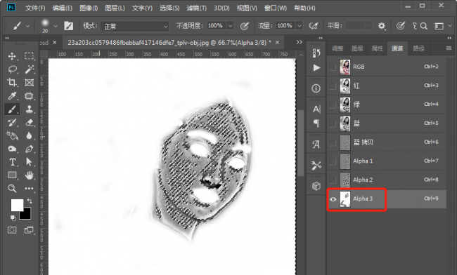Select the Eraser tool
The height and width of the screenshot is (275, 457).
[x=29, y=122]
